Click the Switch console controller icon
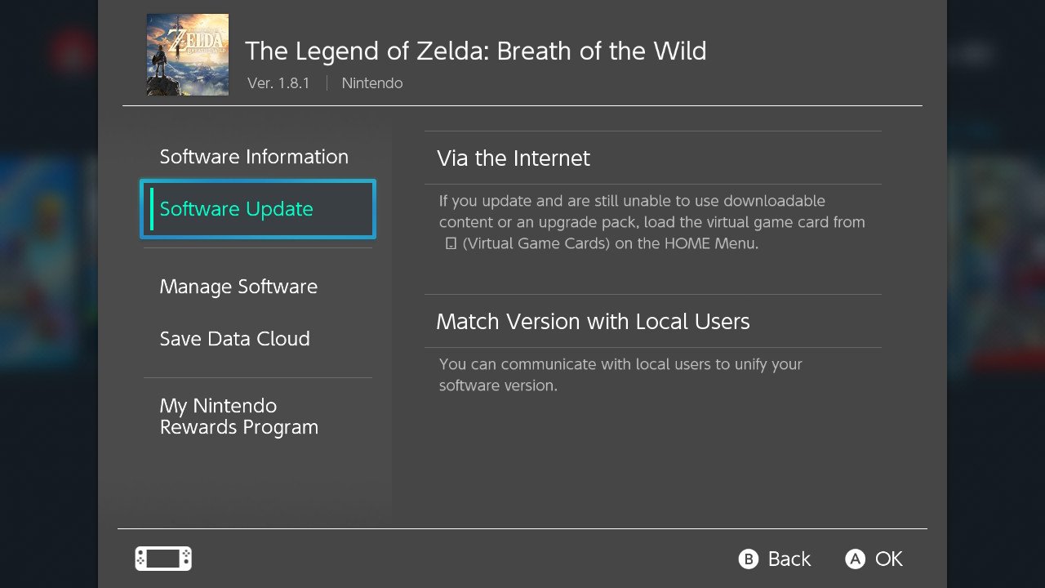 click(163, 559)
